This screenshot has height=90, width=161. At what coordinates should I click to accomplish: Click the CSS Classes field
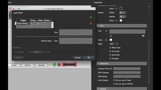click(x=127, y=72)
